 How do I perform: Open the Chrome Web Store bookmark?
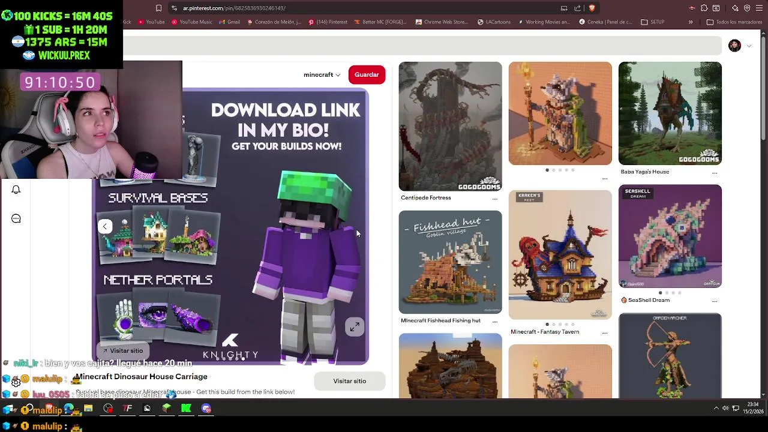point(442,22)
